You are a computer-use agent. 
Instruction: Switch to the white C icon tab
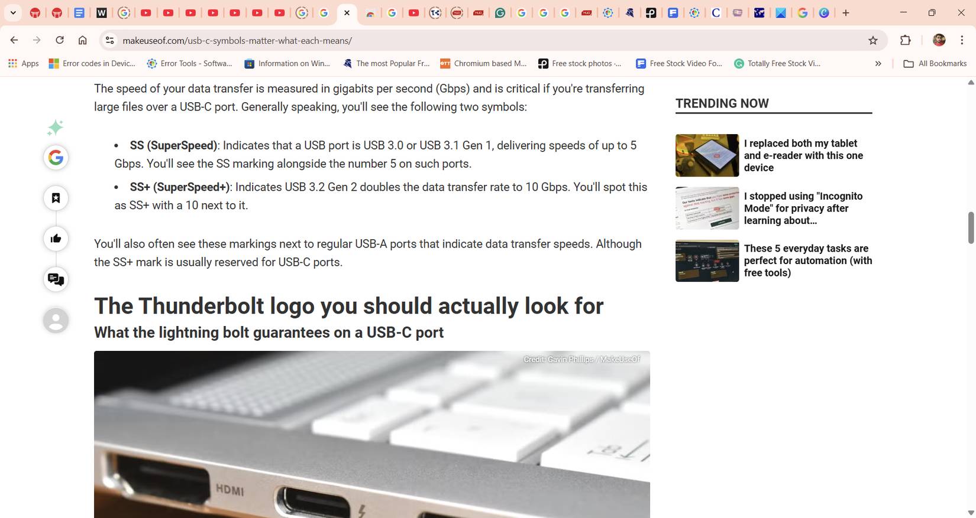click(x=716, y=12)
